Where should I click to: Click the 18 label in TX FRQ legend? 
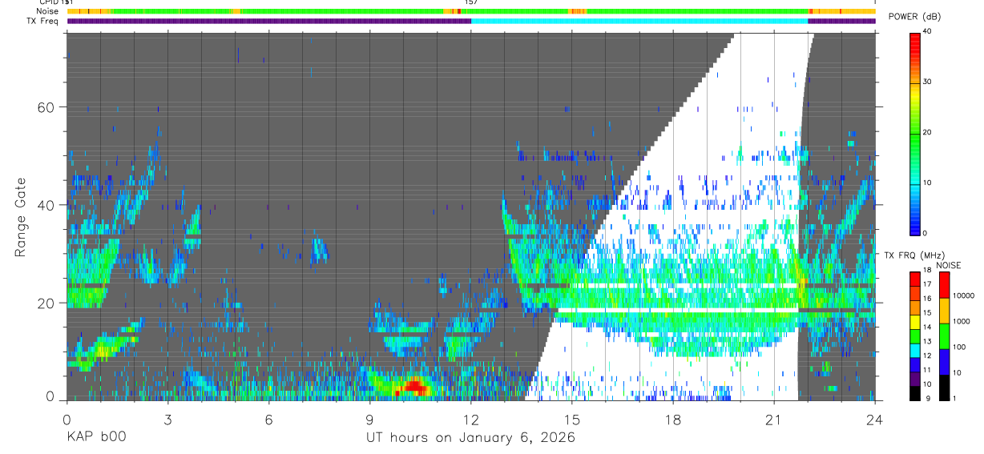(927, 271)
